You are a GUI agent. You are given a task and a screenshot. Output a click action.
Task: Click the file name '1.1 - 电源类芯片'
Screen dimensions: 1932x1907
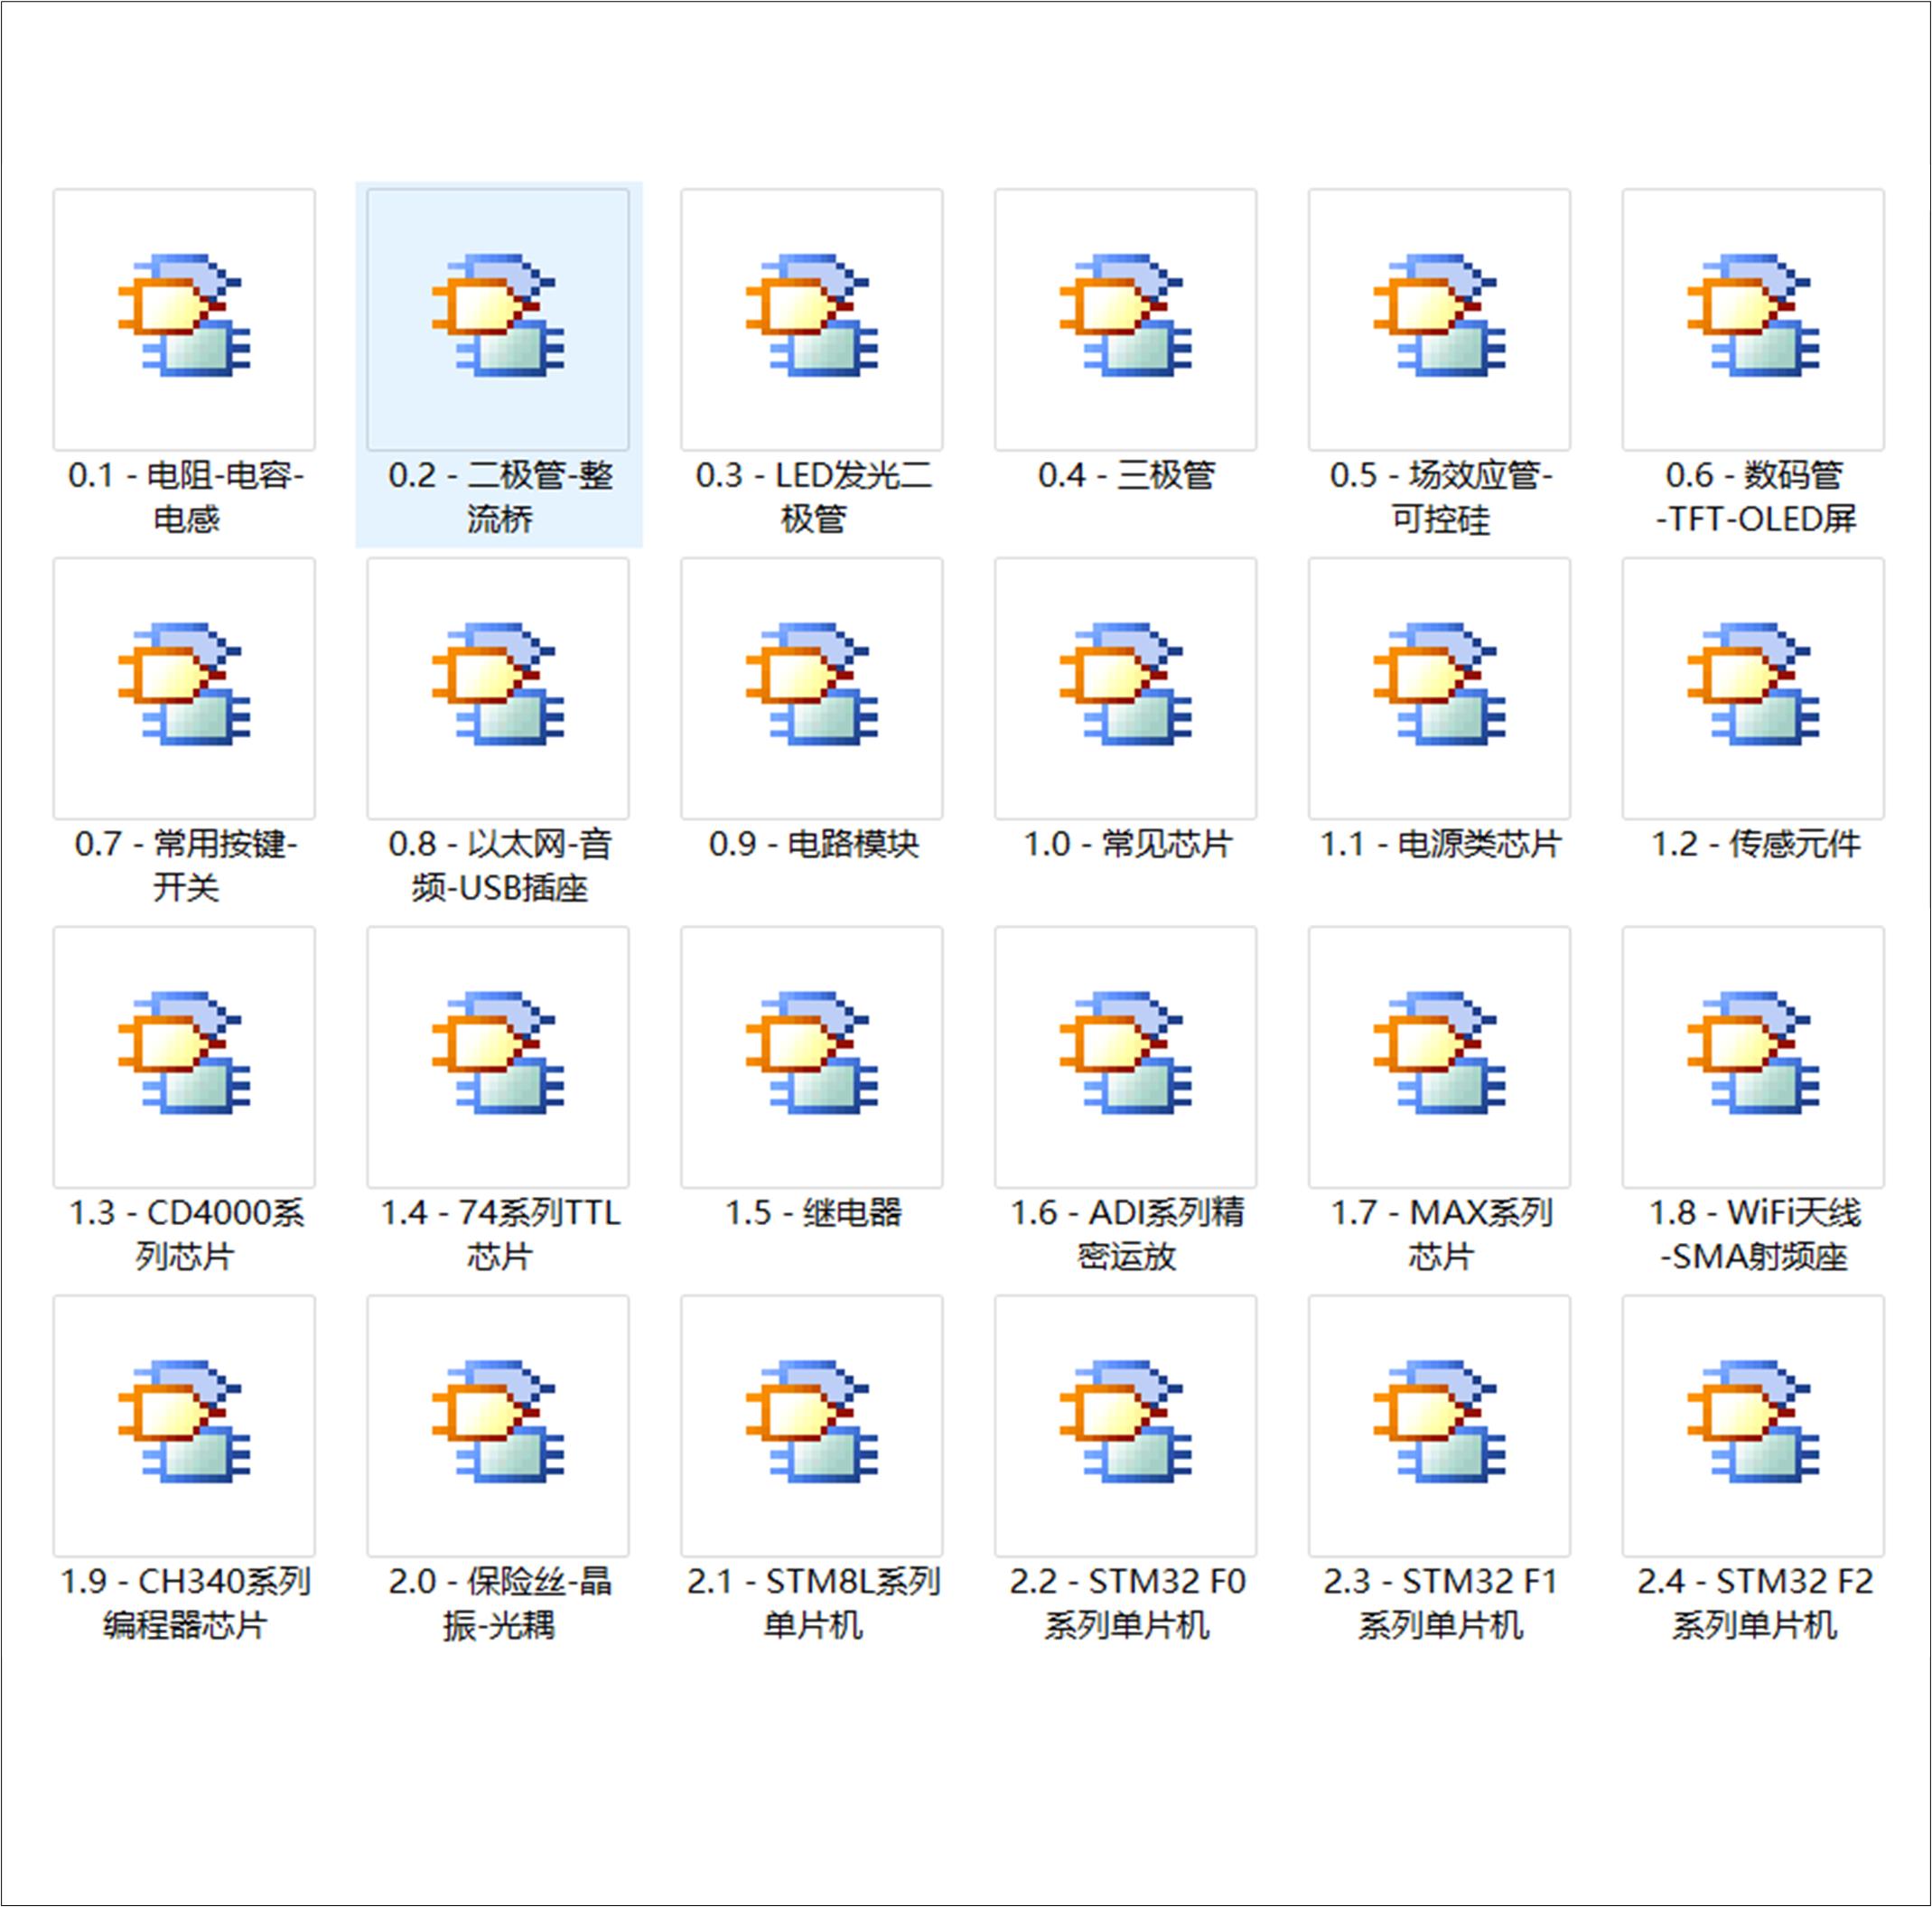1440,844
